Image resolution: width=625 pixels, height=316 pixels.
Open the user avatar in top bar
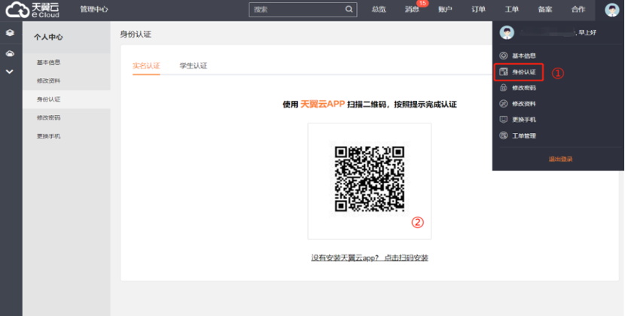point(611,10)
